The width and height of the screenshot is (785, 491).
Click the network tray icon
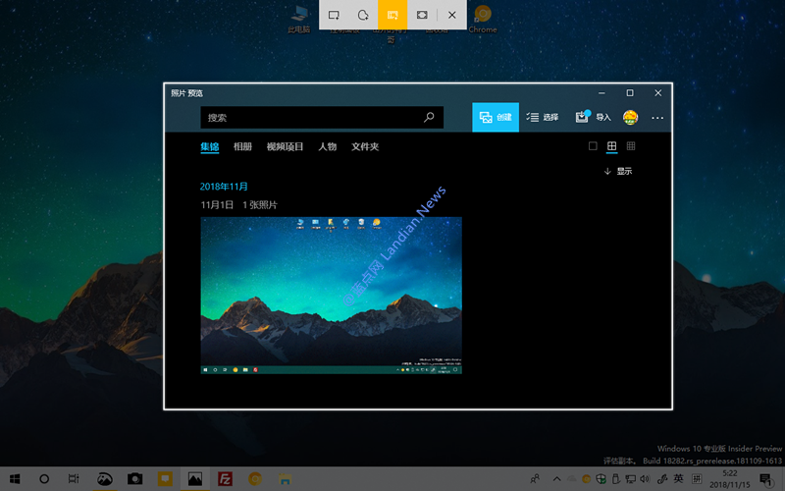(630, 479)
